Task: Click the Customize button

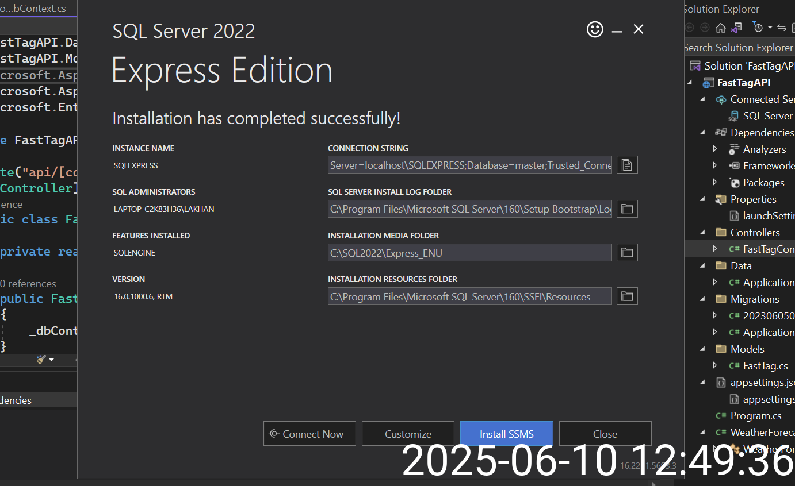Action: (408, 434)
